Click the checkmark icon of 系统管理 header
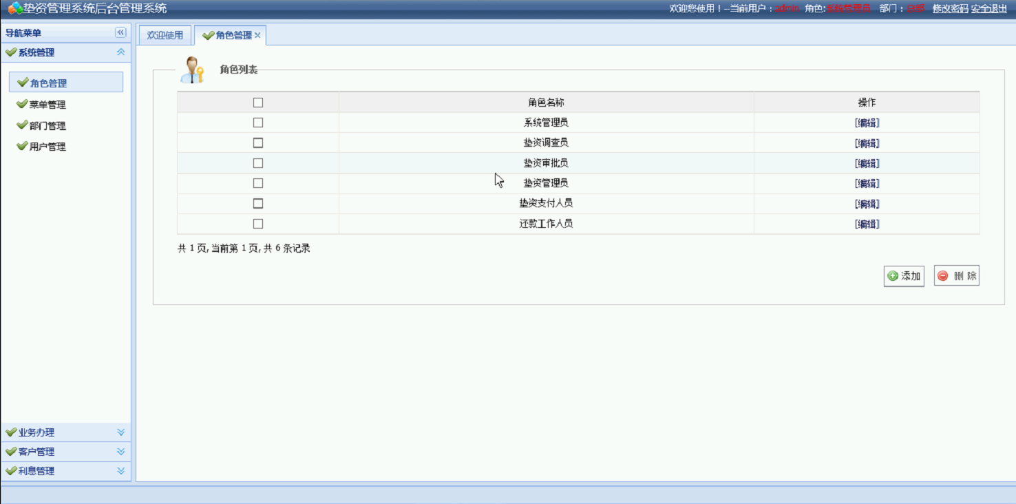The width and height of the screenshot is (1016, 504). click(x=11, y=52)
